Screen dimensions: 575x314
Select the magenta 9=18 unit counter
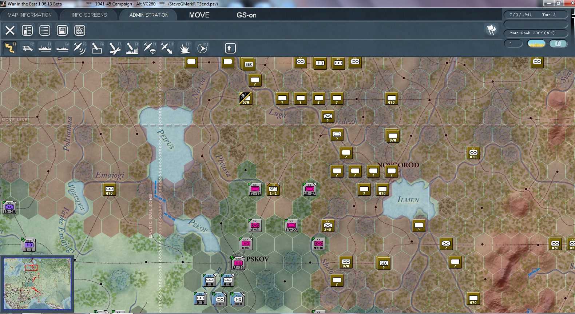pyautogui.click(x=319, y=244)
